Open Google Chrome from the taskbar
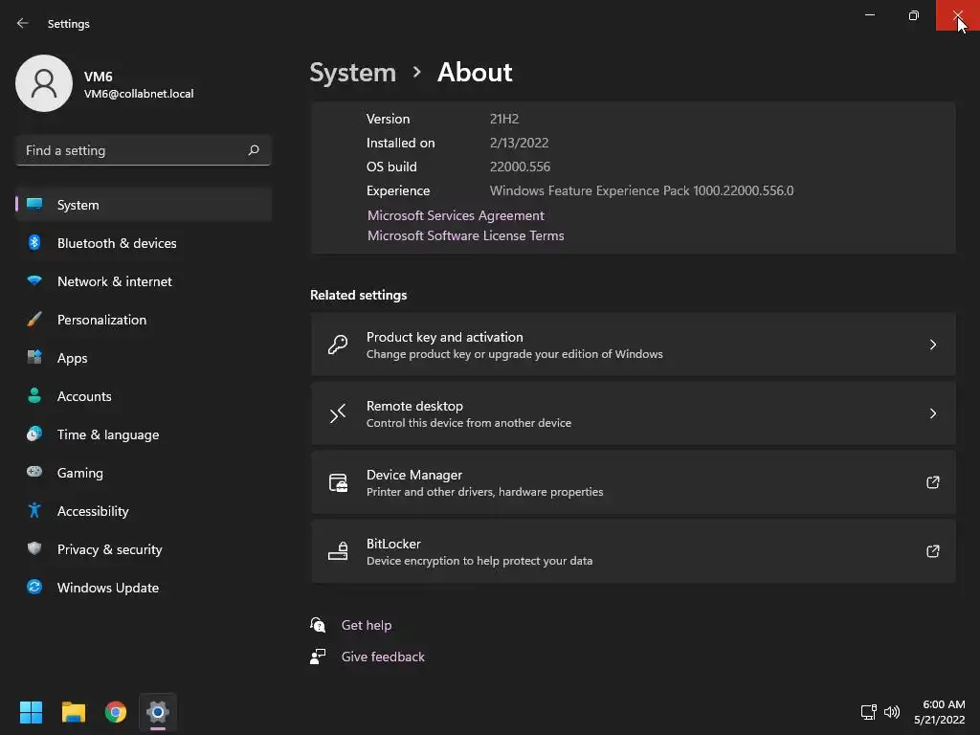 [116, 712]
